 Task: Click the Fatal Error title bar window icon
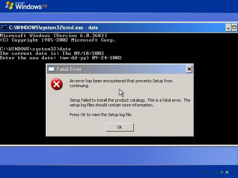tap(51, 69)
